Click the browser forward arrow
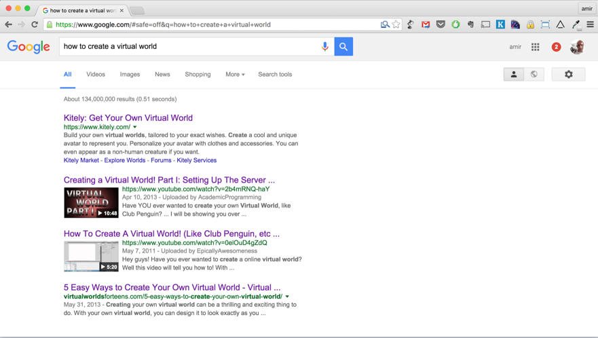 coord(21,24)
